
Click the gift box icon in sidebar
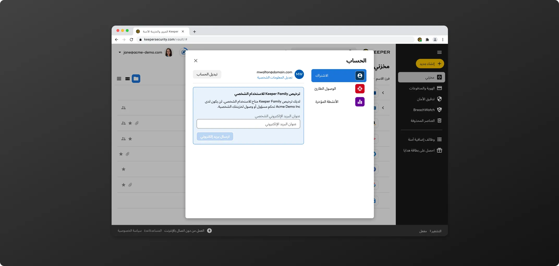tap(439, 150)
